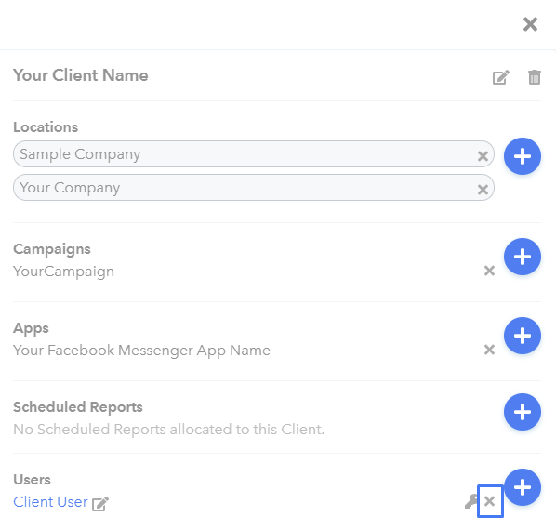The width and height of the screenshot is (556, 530).
Task: Click the YourCampaign text
Action: click(63, 272)
